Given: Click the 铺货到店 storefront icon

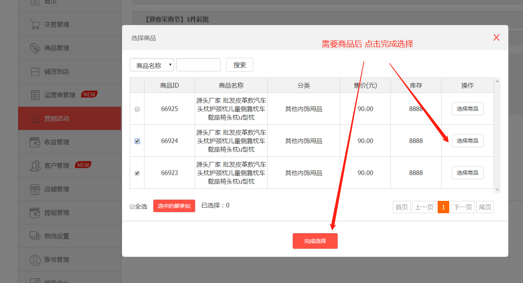Looking at the screenshot, I should 35,71.
